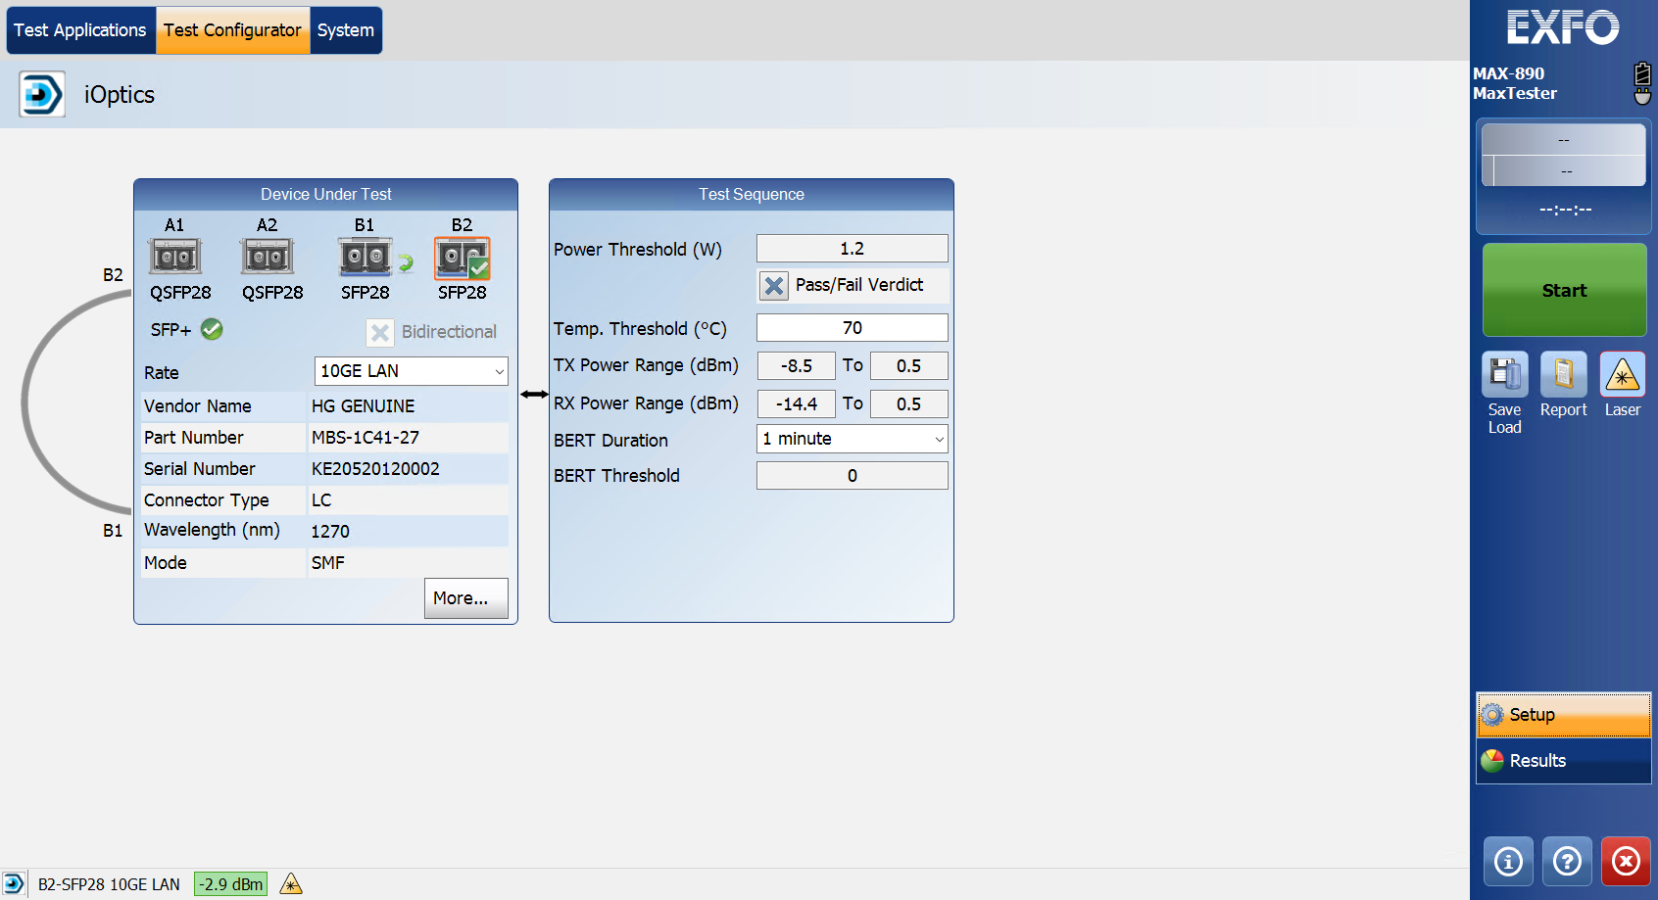
Task: Click the red exit X button
Action: 1626,861
